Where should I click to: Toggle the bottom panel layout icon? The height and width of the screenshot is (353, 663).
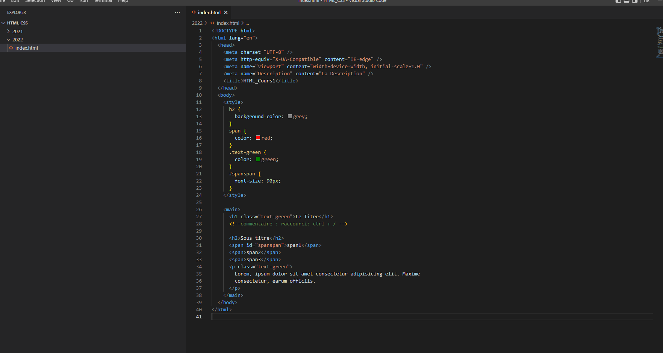627,1
